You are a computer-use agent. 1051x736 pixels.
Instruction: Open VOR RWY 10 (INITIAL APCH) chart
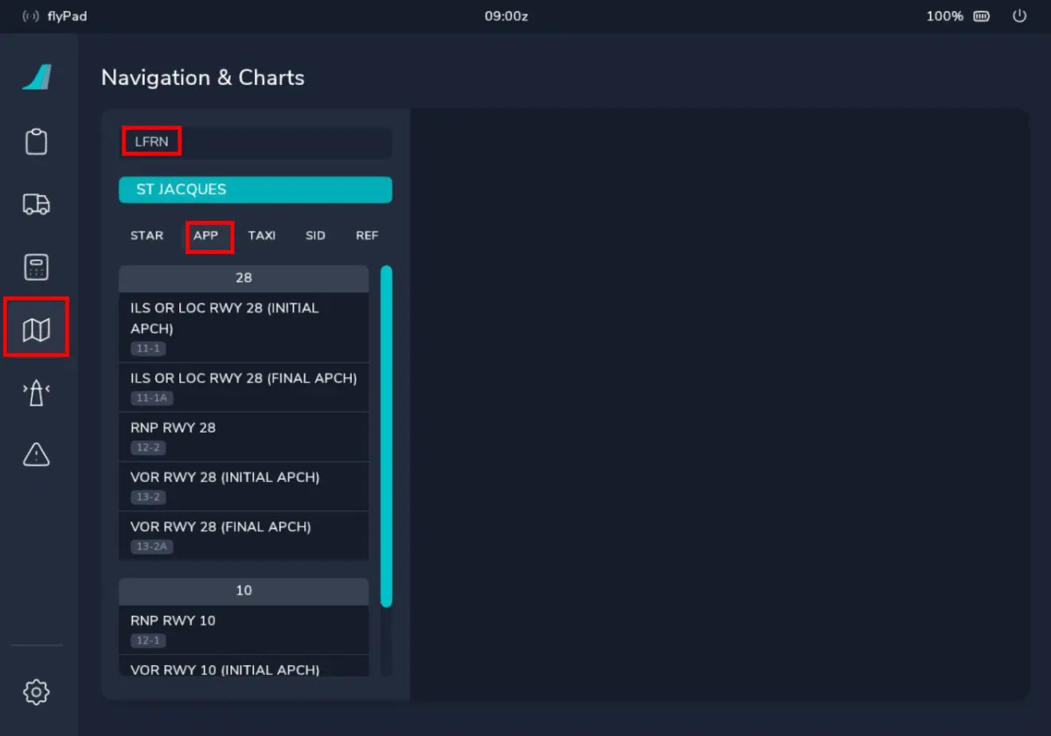coord(244,667)
